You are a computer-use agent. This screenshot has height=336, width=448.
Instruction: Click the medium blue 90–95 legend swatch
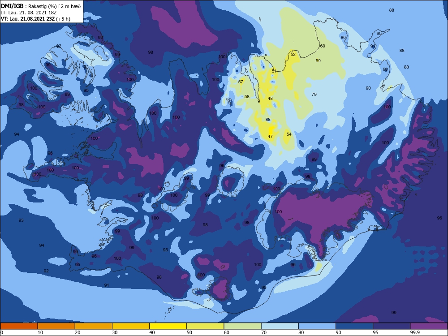pos(354,326)
